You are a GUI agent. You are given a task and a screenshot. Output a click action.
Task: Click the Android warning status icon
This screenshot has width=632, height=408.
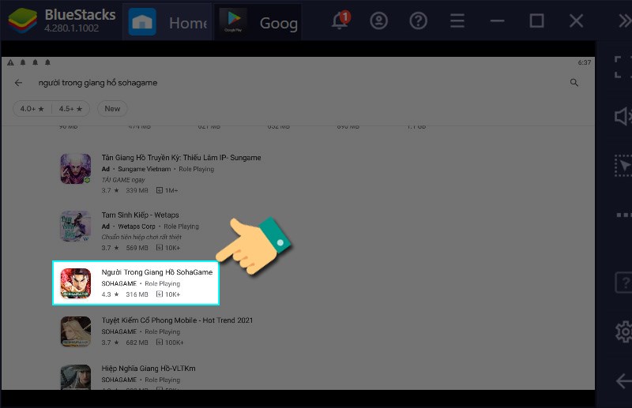10,62
